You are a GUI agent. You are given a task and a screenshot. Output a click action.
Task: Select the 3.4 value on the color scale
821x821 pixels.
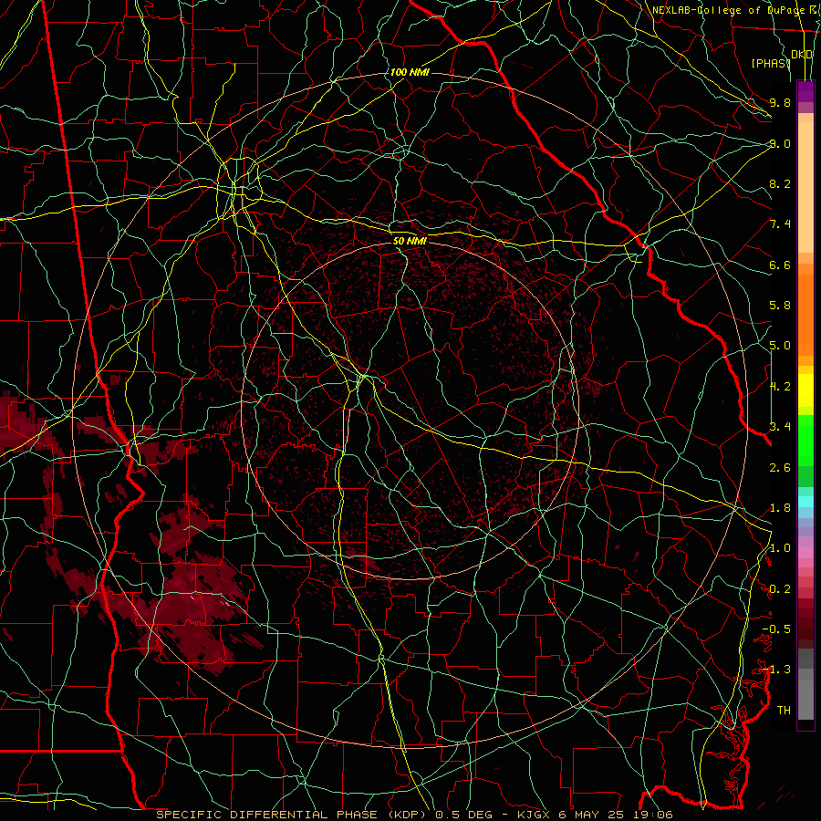coord(780,427)
